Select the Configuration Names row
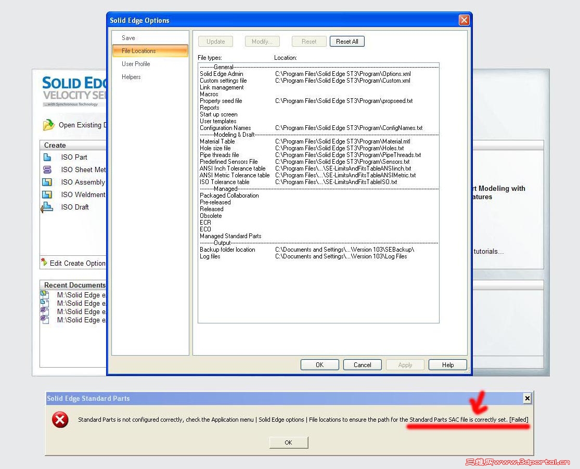This screenshot has width=580, height=469. [x=318, y=127]
